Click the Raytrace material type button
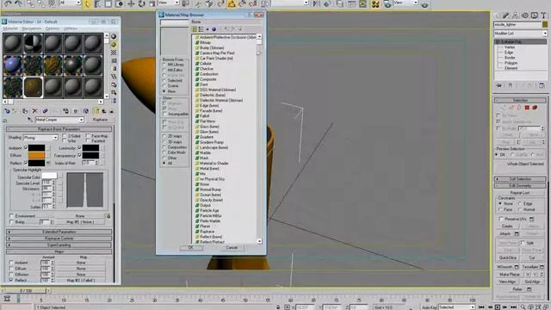This screenshot has height=310, width=551. pyautogui.click(x=100, y=120)
